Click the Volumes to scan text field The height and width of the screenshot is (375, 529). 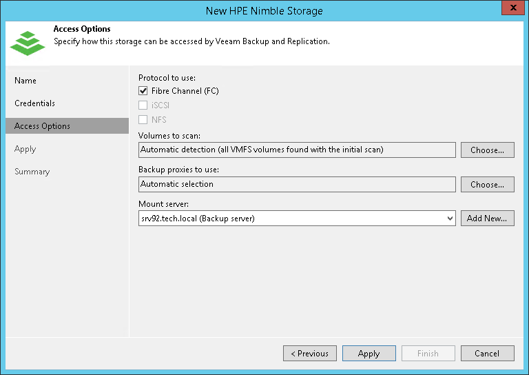tap(297, 150)
